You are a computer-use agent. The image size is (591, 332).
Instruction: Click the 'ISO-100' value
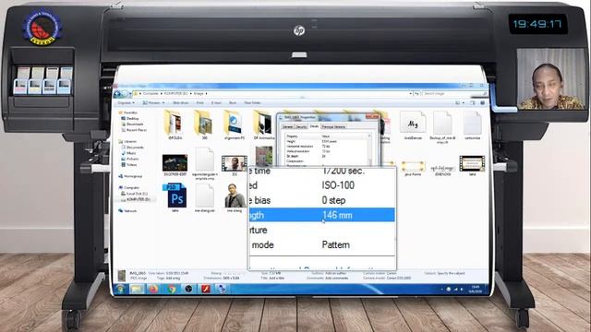click(338, 185)
